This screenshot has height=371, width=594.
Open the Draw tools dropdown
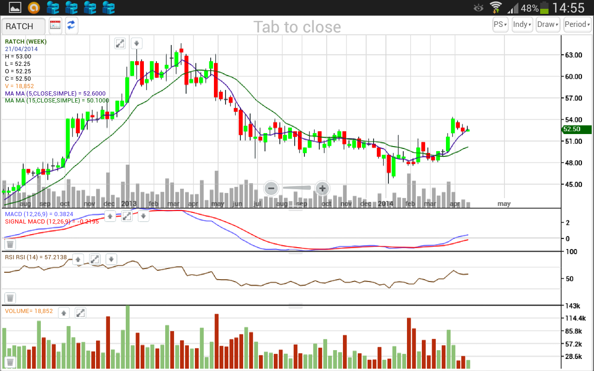(x=548, y=25)
